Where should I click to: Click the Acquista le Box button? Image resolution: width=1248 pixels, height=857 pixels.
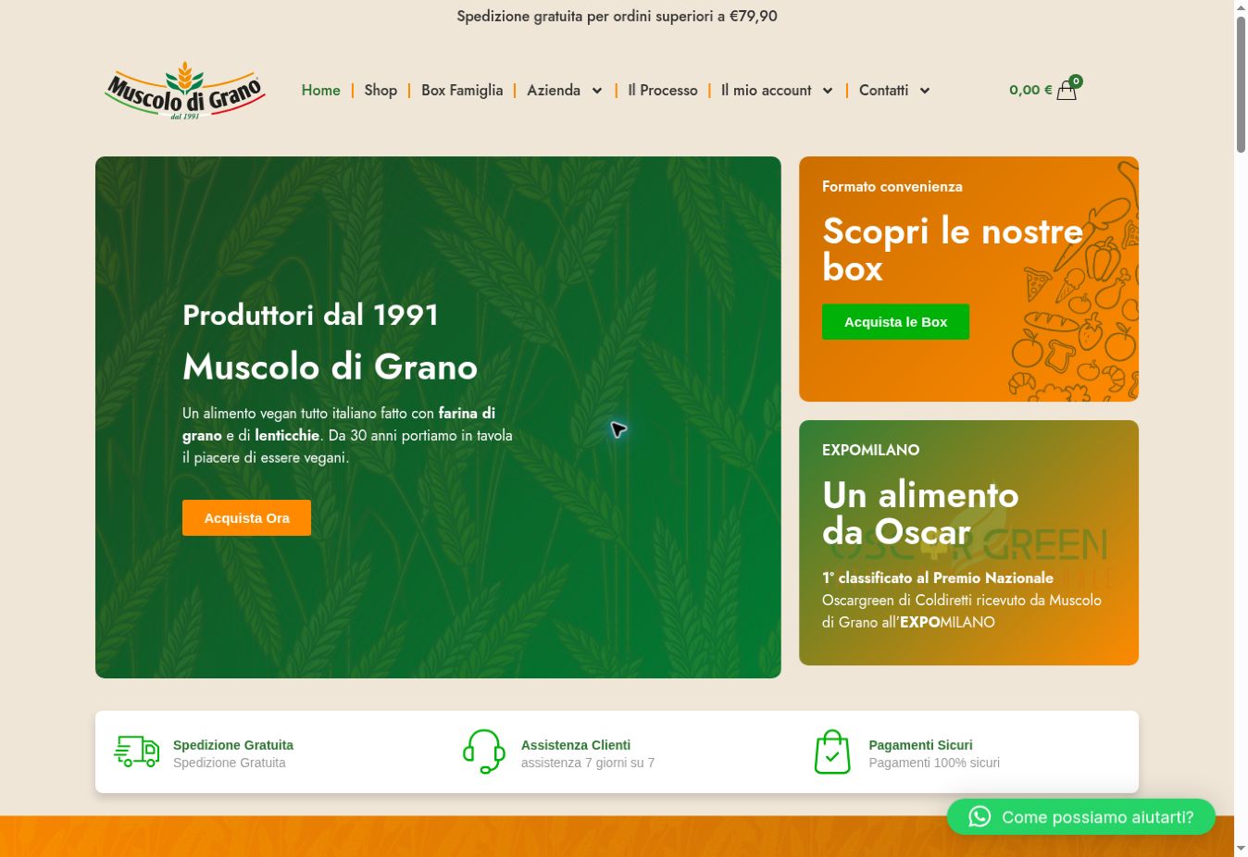tap(895, 321)
